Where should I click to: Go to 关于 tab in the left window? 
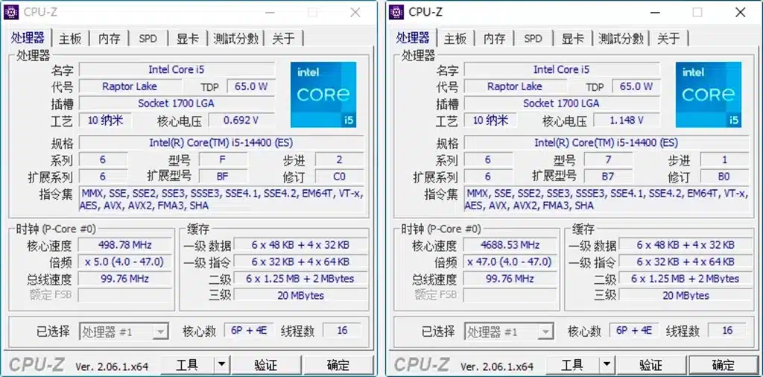click(284, 39)
